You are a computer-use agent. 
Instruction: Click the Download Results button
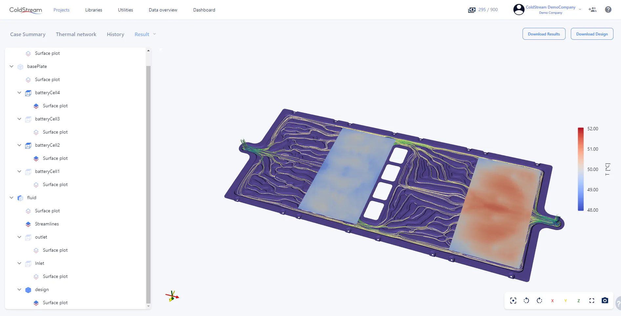[x=544, y=34]
